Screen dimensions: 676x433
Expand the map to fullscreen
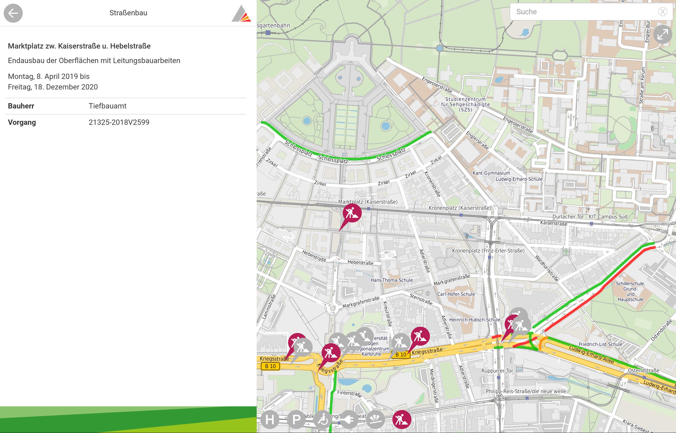pos(663,35)
